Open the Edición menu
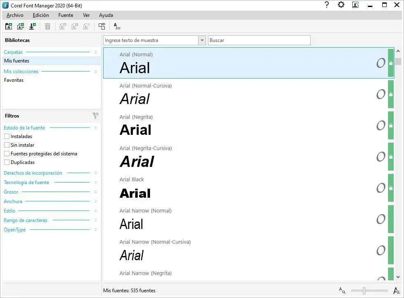The image size is (404, 298). (41, 15)
